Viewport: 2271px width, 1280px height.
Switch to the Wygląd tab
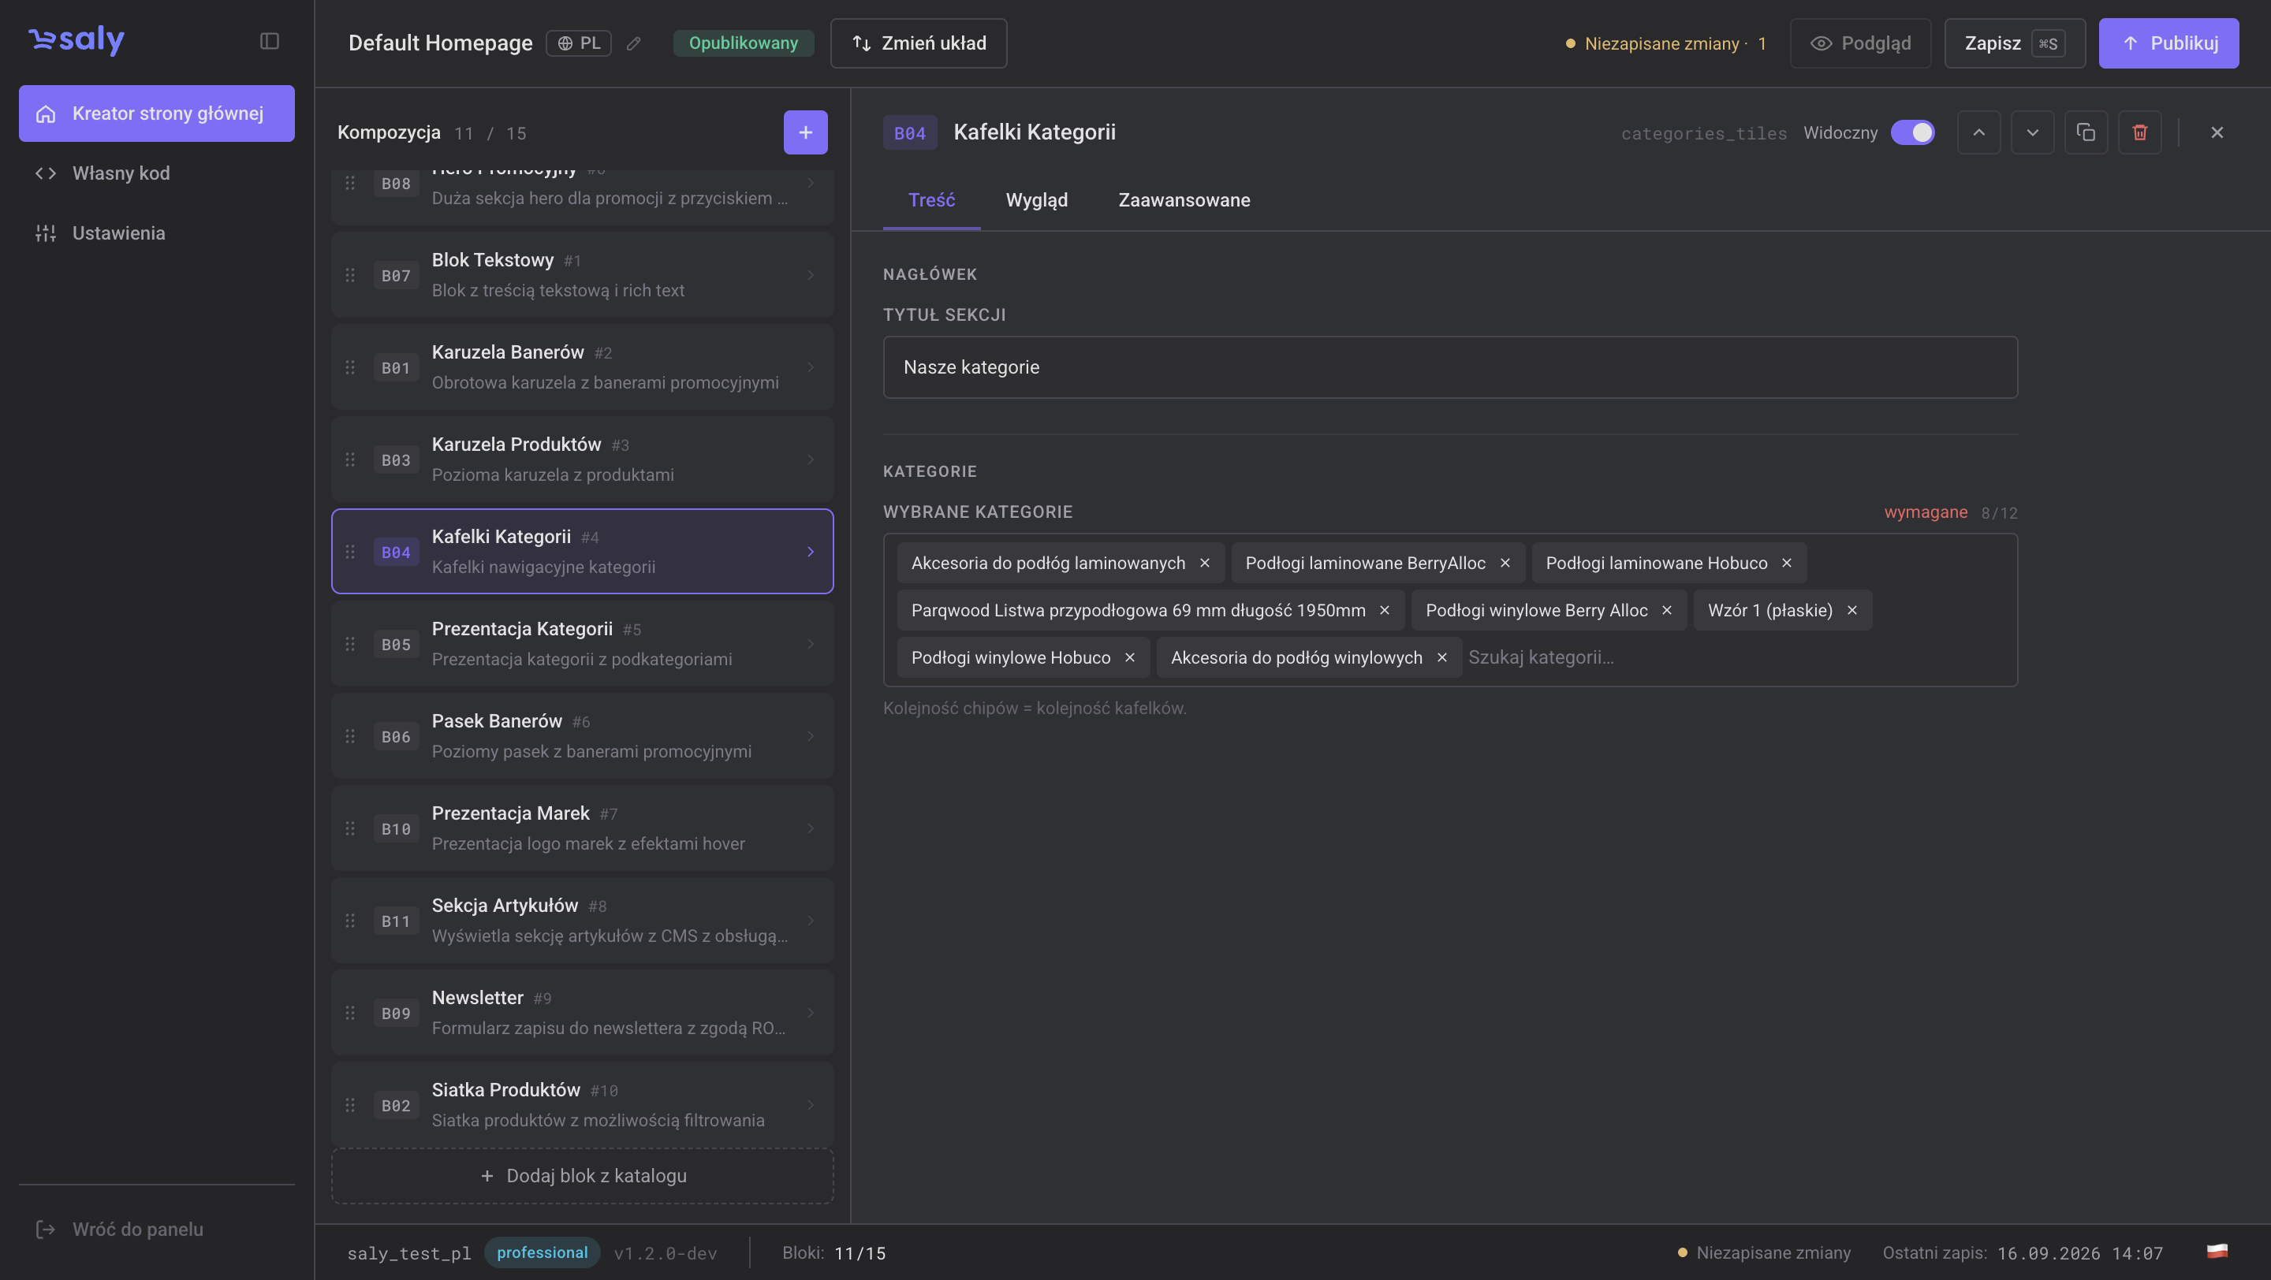click(1036, 201)
